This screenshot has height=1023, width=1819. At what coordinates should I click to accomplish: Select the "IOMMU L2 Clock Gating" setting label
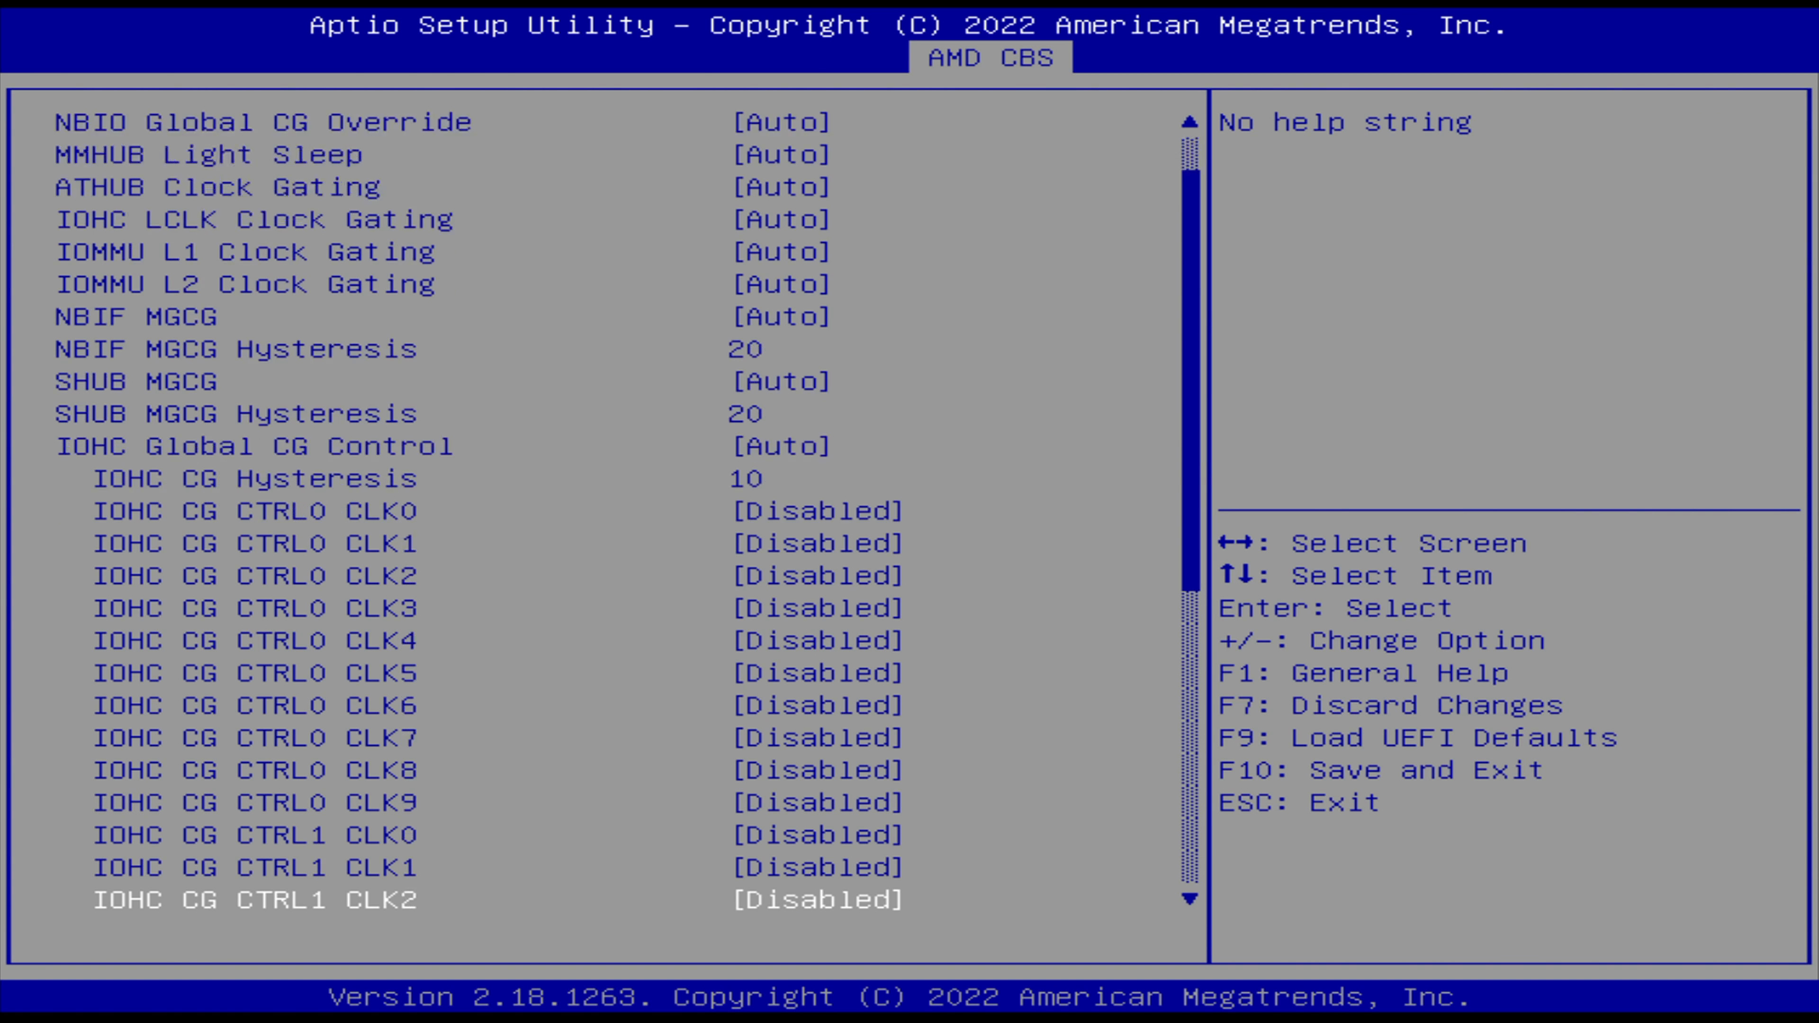[x=245, y=285]
